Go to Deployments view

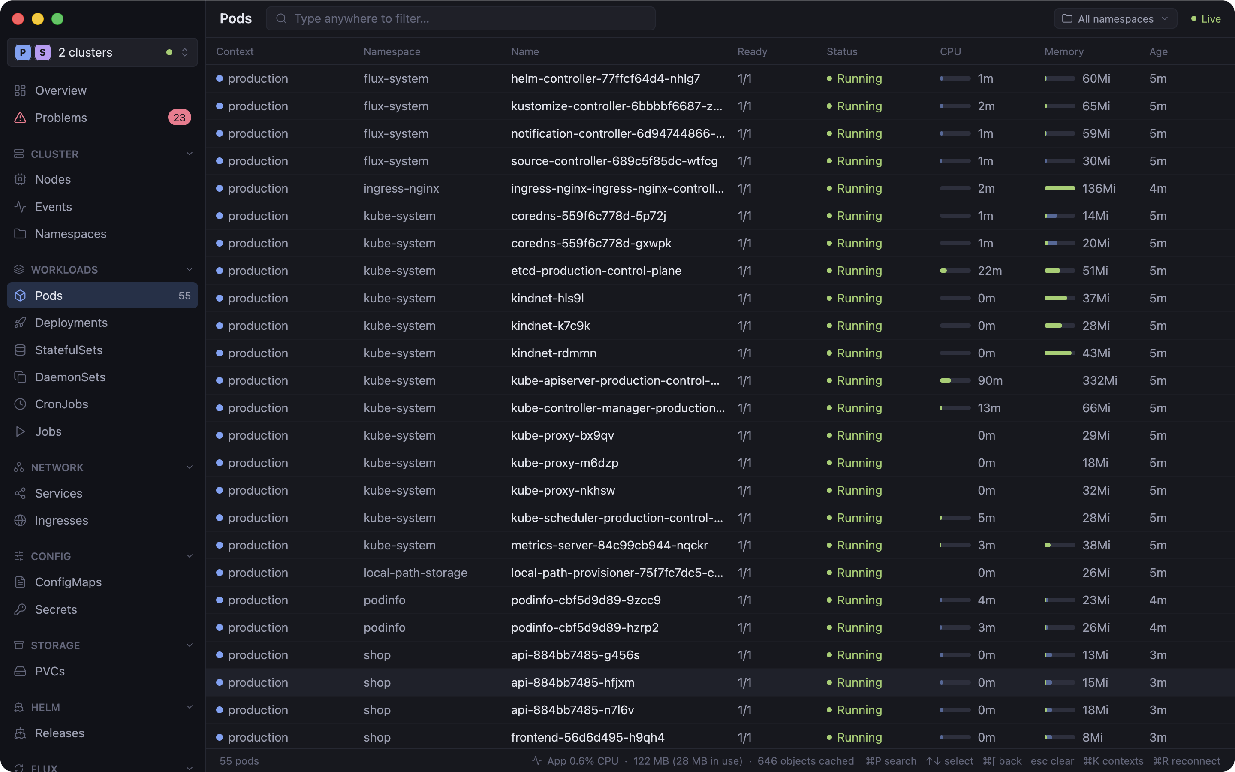102,323
